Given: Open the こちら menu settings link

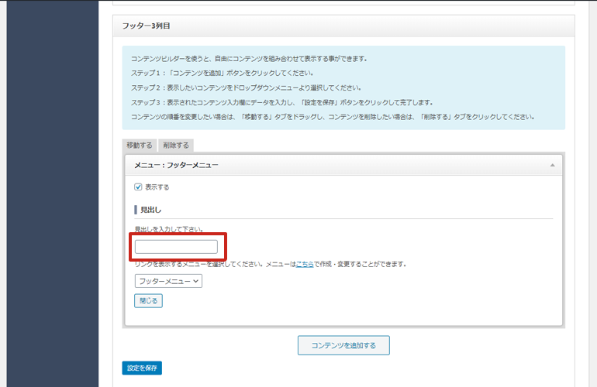Looking at the screenshot, I should (305, 264).
